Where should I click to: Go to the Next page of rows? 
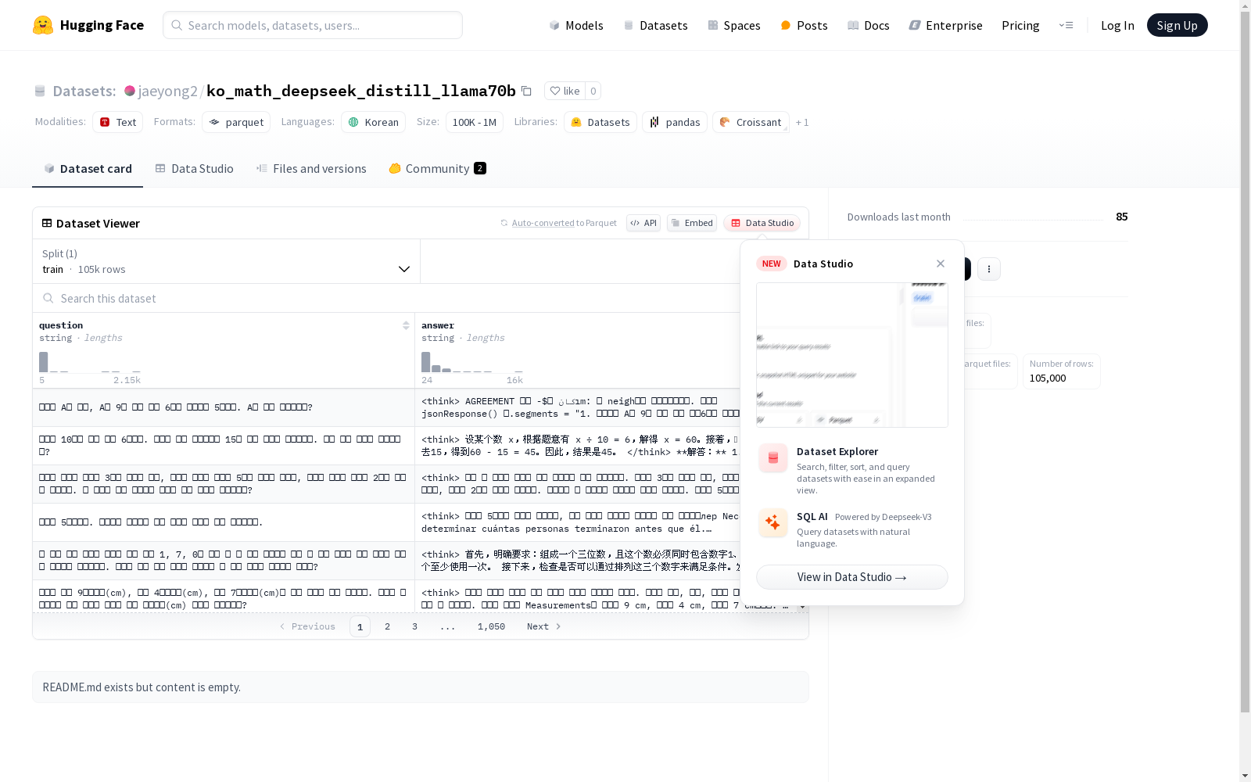pos(544,626)
